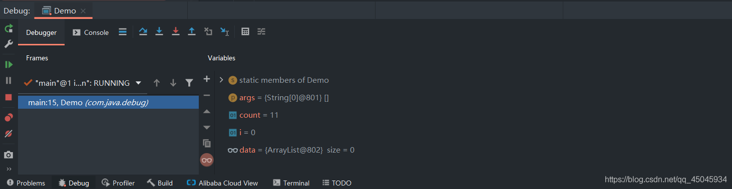The image size is (732, 189).
Task: Click the Step Over button
Action: [x=143, y=32]
